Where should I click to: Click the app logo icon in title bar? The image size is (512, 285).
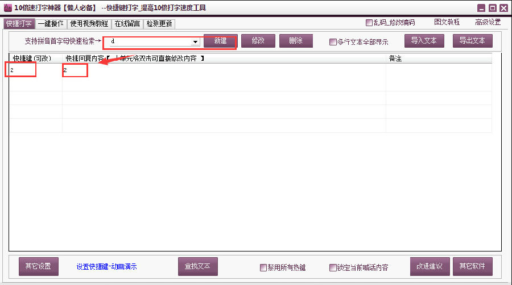8,7
